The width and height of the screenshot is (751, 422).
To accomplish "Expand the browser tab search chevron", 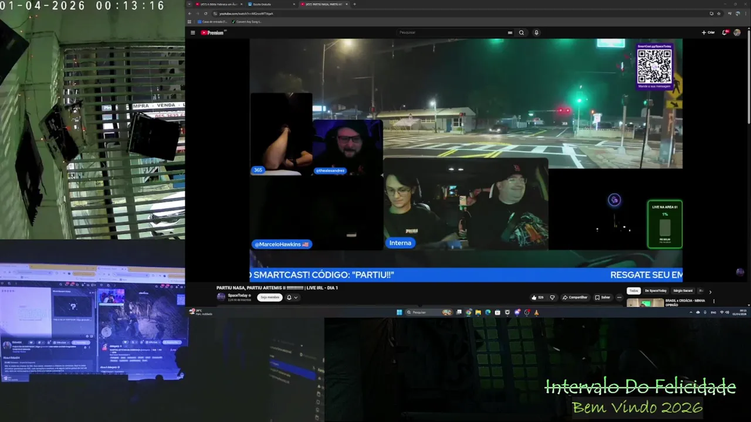I will 190,4.
